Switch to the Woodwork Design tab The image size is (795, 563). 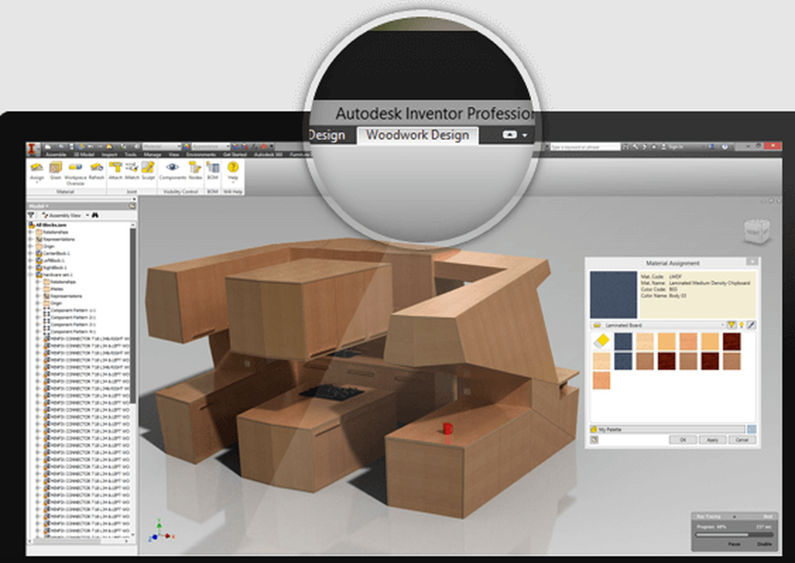tap(417, 135)
